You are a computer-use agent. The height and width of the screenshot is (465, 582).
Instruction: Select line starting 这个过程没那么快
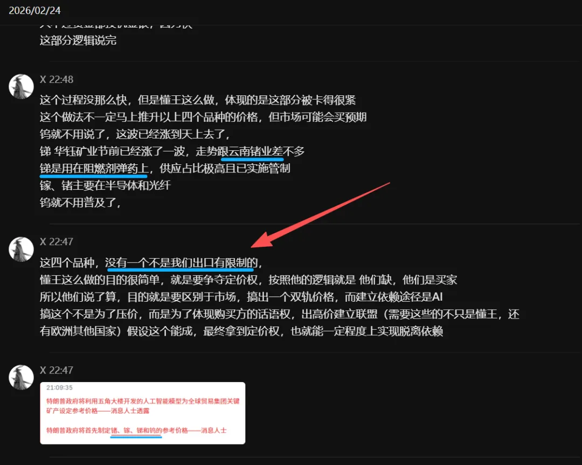tap(197, 100)
